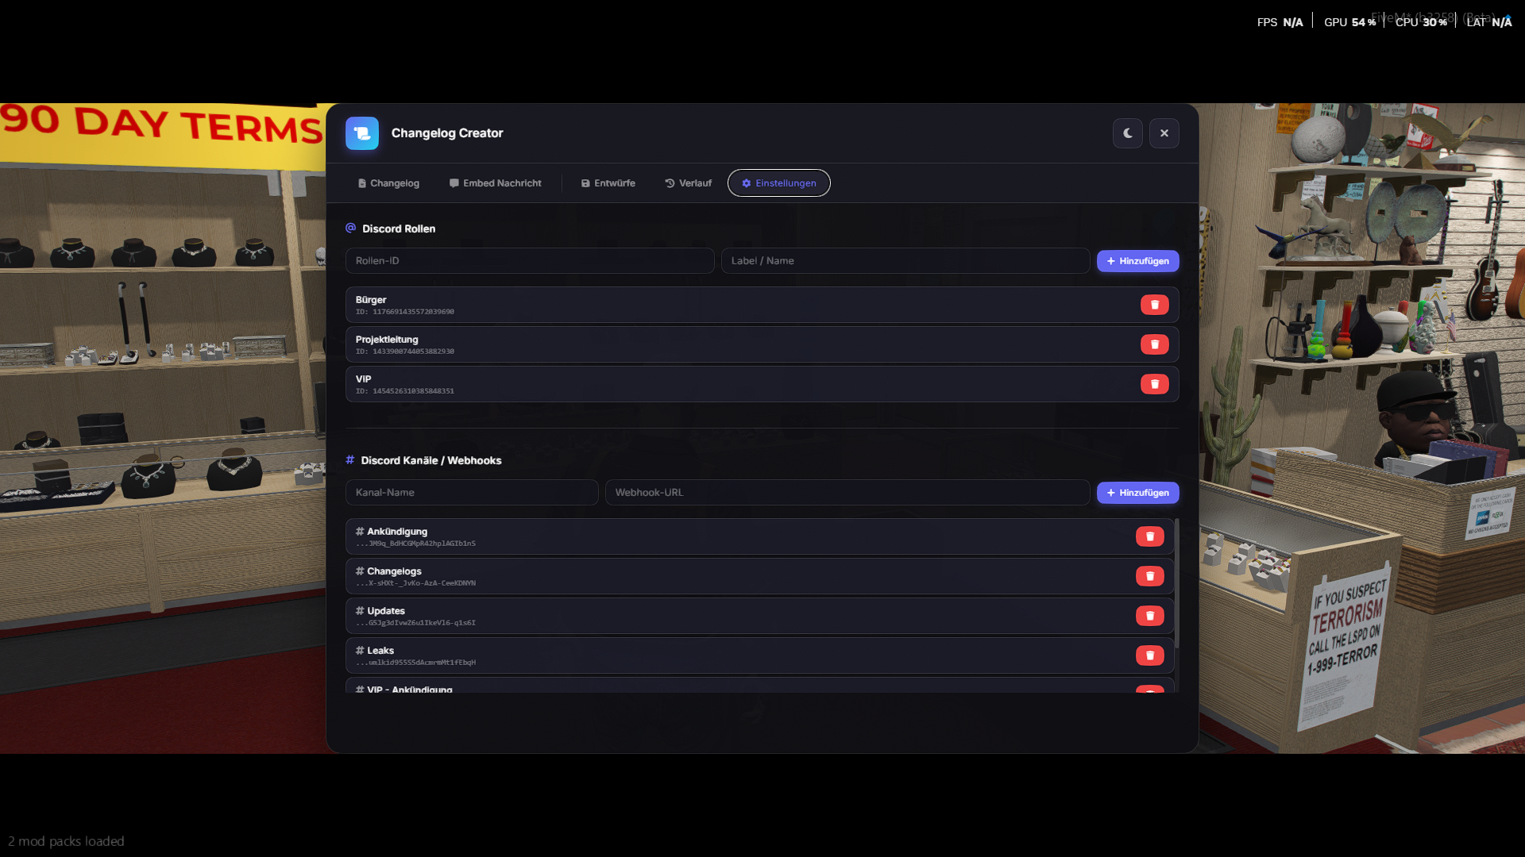Add role with Hinzufügen button in Discord Rollen
1525x857 pixels.
click(1138, 261)
